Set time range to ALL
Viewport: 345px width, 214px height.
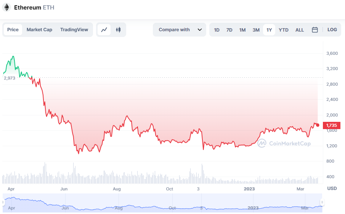click(x=300, y=30)
